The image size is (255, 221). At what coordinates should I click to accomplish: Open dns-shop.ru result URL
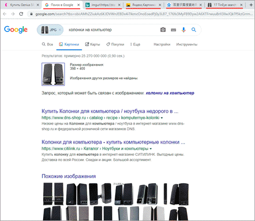point(100,117)
